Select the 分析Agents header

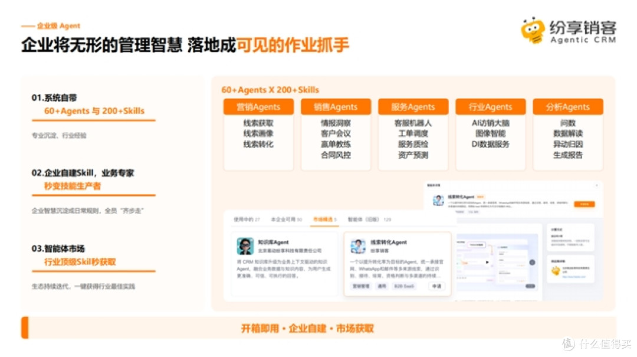click(x=567, y=107)
